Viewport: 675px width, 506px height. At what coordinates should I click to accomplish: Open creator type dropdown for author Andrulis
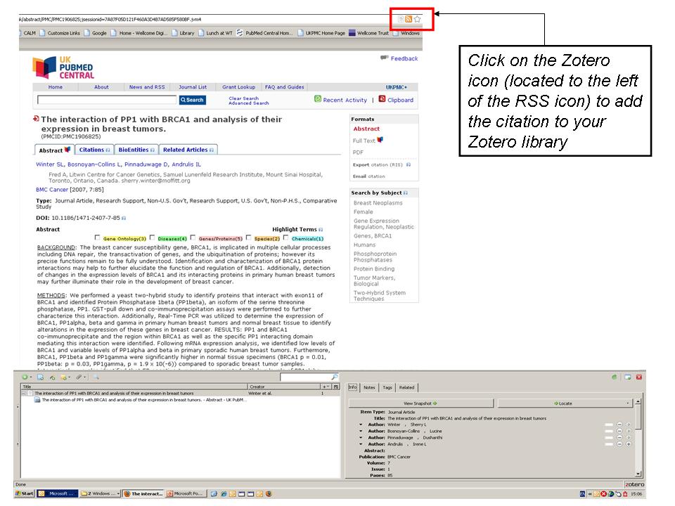click(x=361, y=444)
